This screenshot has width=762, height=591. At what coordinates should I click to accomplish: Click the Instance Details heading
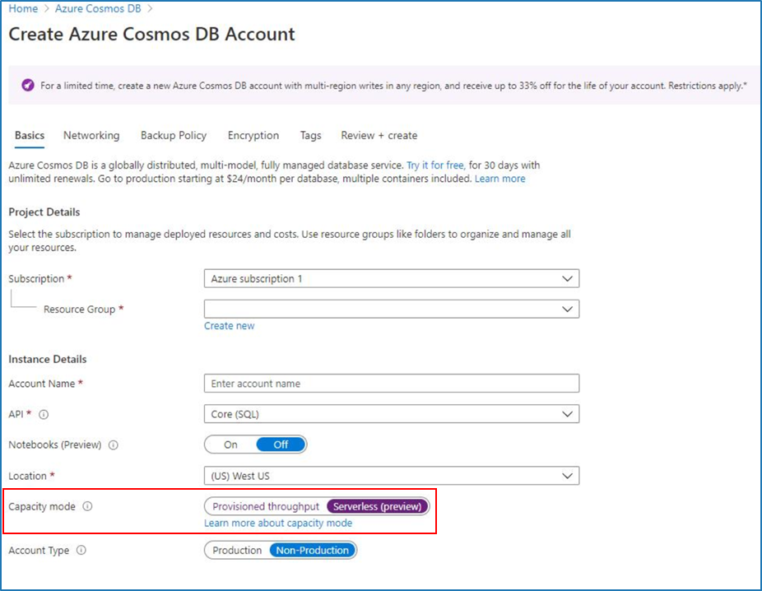tap(48, 359)
